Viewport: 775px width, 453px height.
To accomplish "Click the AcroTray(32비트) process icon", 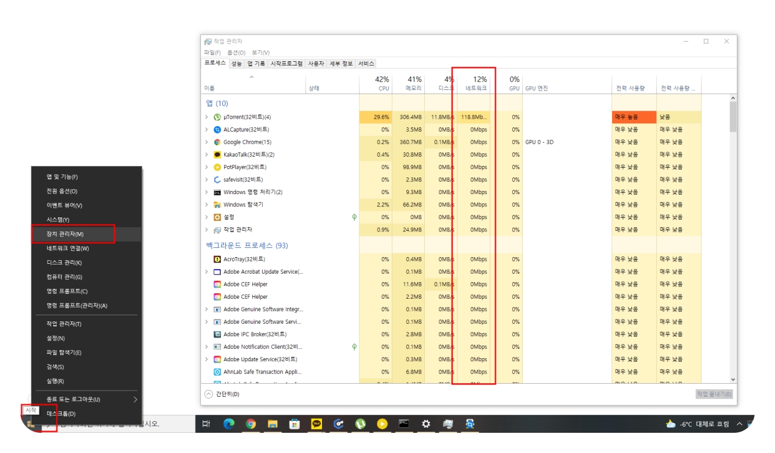I will click(217, 259).
